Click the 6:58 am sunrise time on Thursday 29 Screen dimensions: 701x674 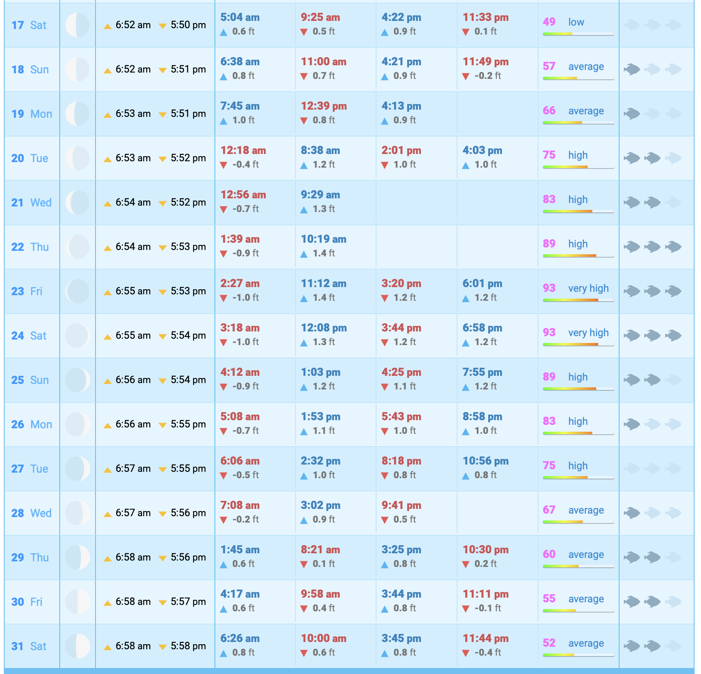coord(133,558)
